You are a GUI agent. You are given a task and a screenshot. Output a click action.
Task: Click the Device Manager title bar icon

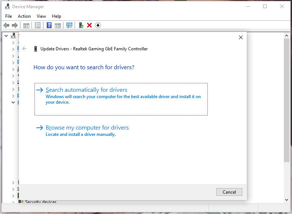pyautogui.click(x=7, y=7)
